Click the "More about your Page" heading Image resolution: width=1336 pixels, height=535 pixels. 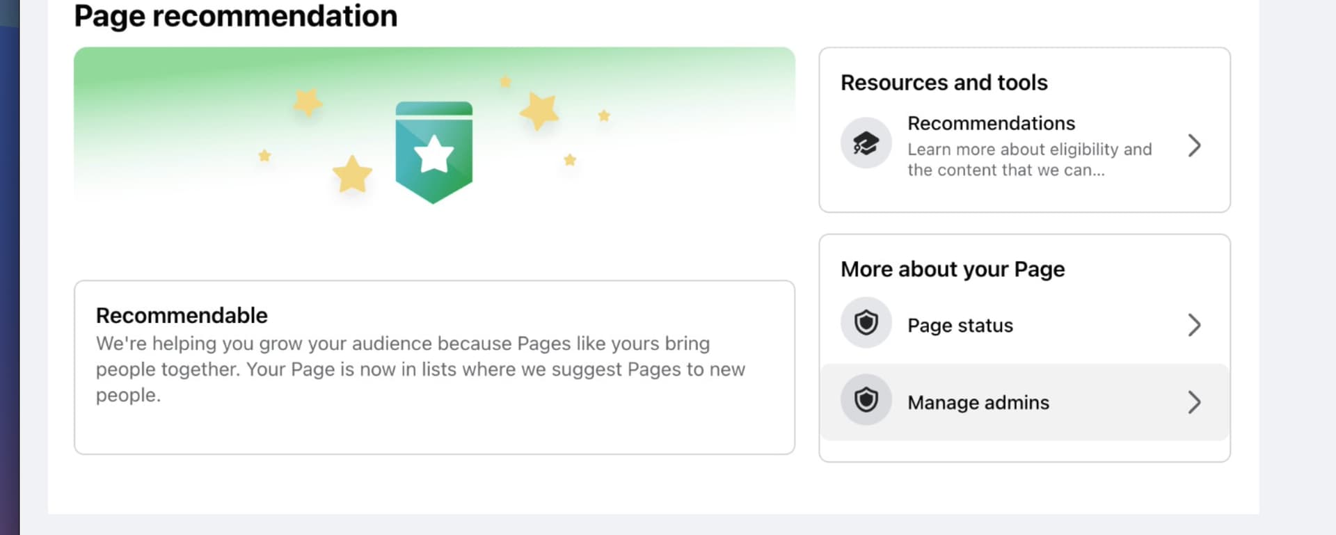952,269
